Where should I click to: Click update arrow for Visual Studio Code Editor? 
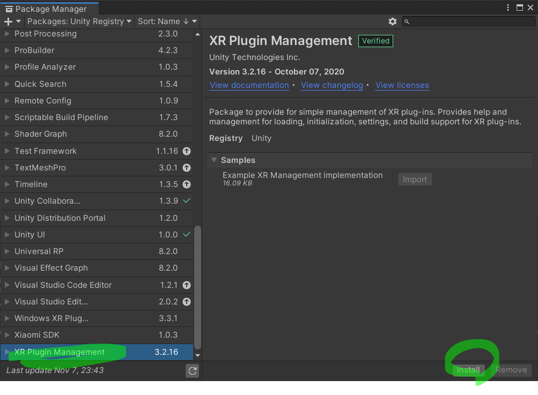point(187,285)
